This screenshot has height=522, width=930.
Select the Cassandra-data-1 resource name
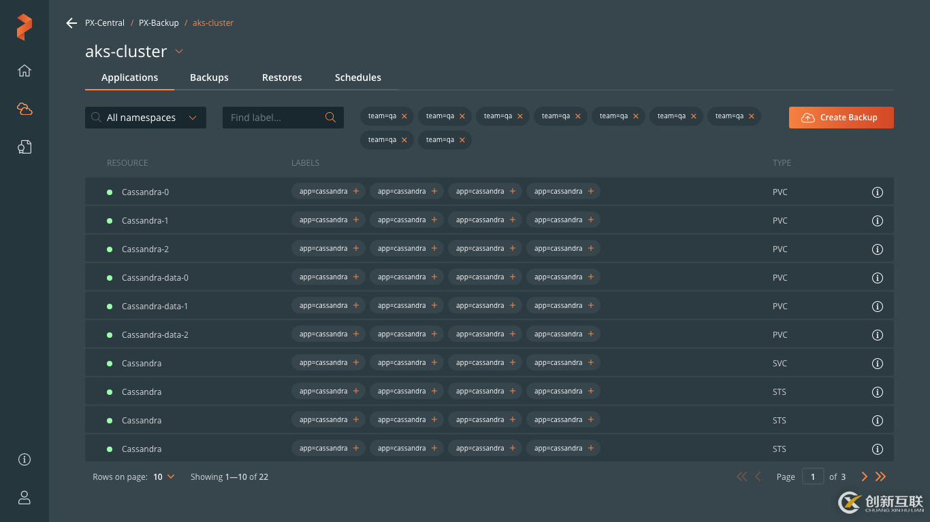(155, 307)
